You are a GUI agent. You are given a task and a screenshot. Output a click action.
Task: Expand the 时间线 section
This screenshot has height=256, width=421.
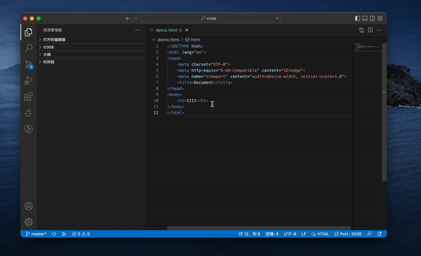pos(49,62)
